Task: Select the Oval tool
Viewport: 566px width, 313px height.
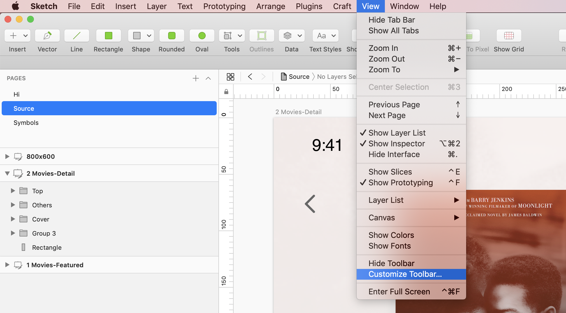Action: tap(202, 36)
